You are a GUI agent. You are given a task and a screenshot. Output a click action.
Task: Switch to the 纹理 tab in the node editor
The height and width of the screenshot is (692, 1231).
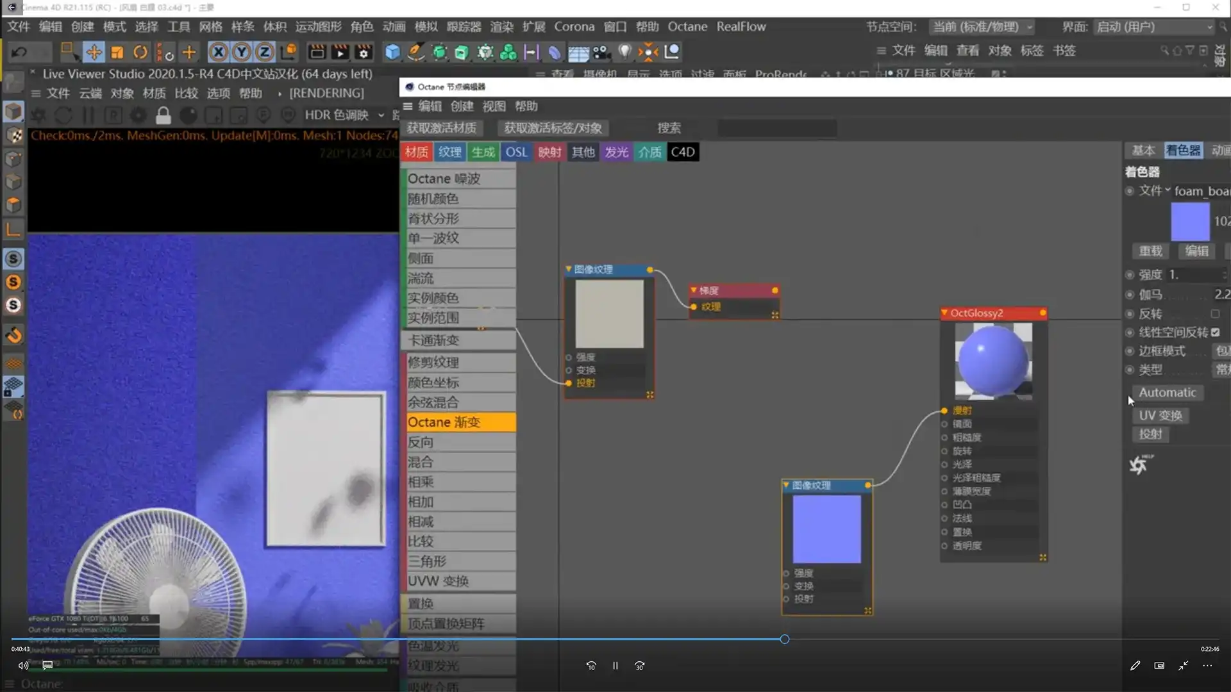(450, 152)
